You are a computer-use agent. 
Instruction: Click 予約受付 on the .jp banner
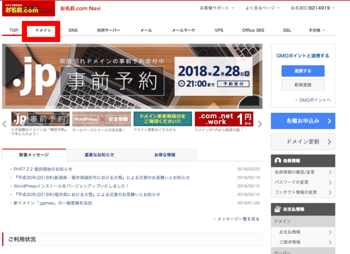click(x=233, y=84)
